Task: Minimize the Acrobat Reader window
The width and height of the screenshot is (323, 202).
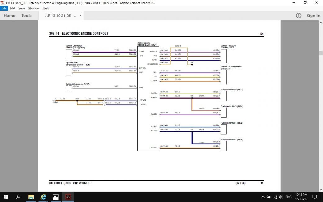Action: click(294, 3)
